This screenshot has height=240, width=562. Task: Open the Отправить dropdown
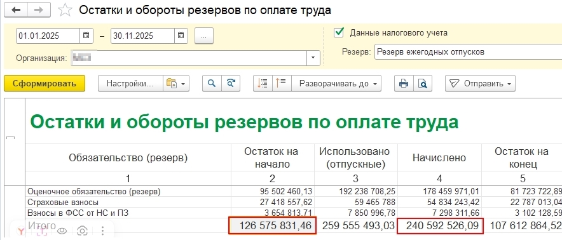click(x=480, y=83)
